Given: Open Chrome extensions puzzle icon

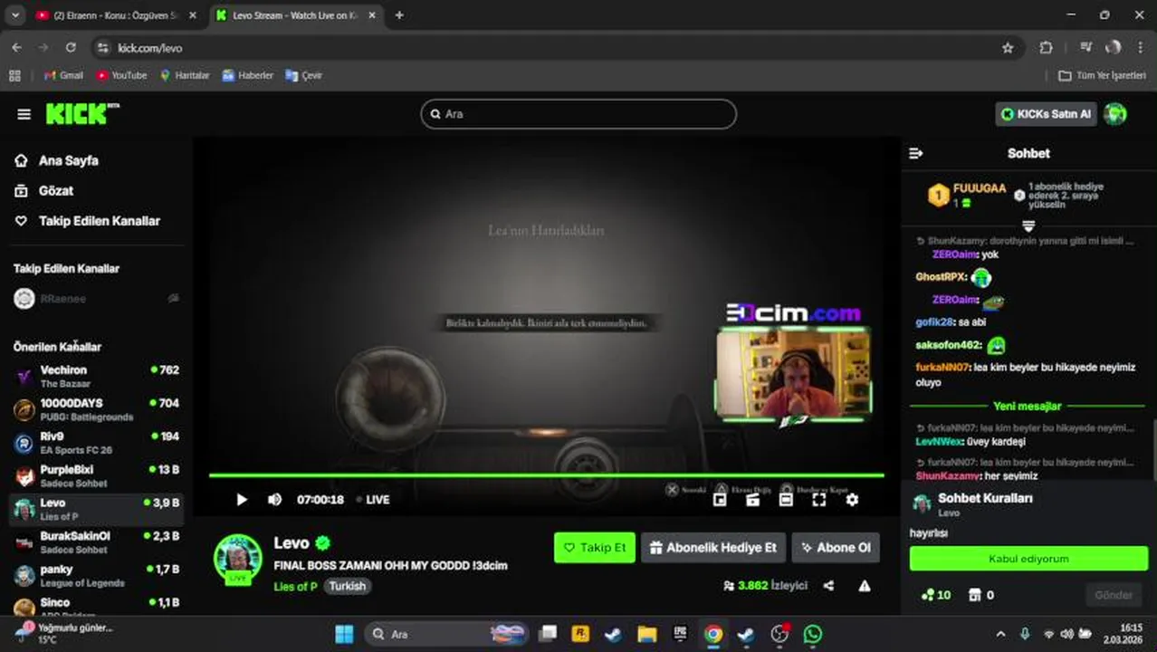Looking at the screenshot, I should 1046,48.
